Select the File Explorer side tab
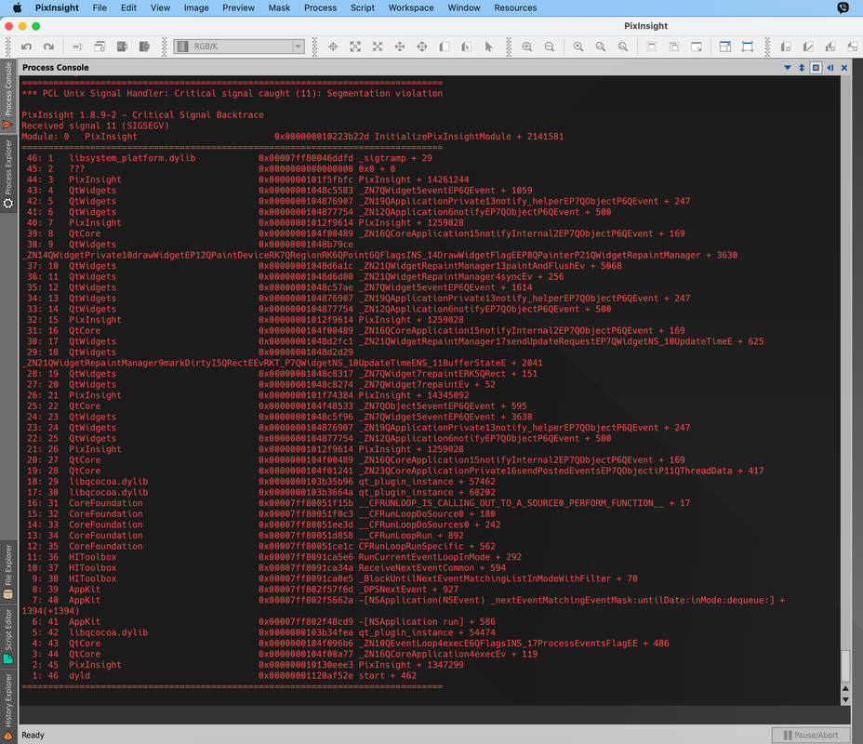The height and width of the screenshot is (744, 863). 7,572
